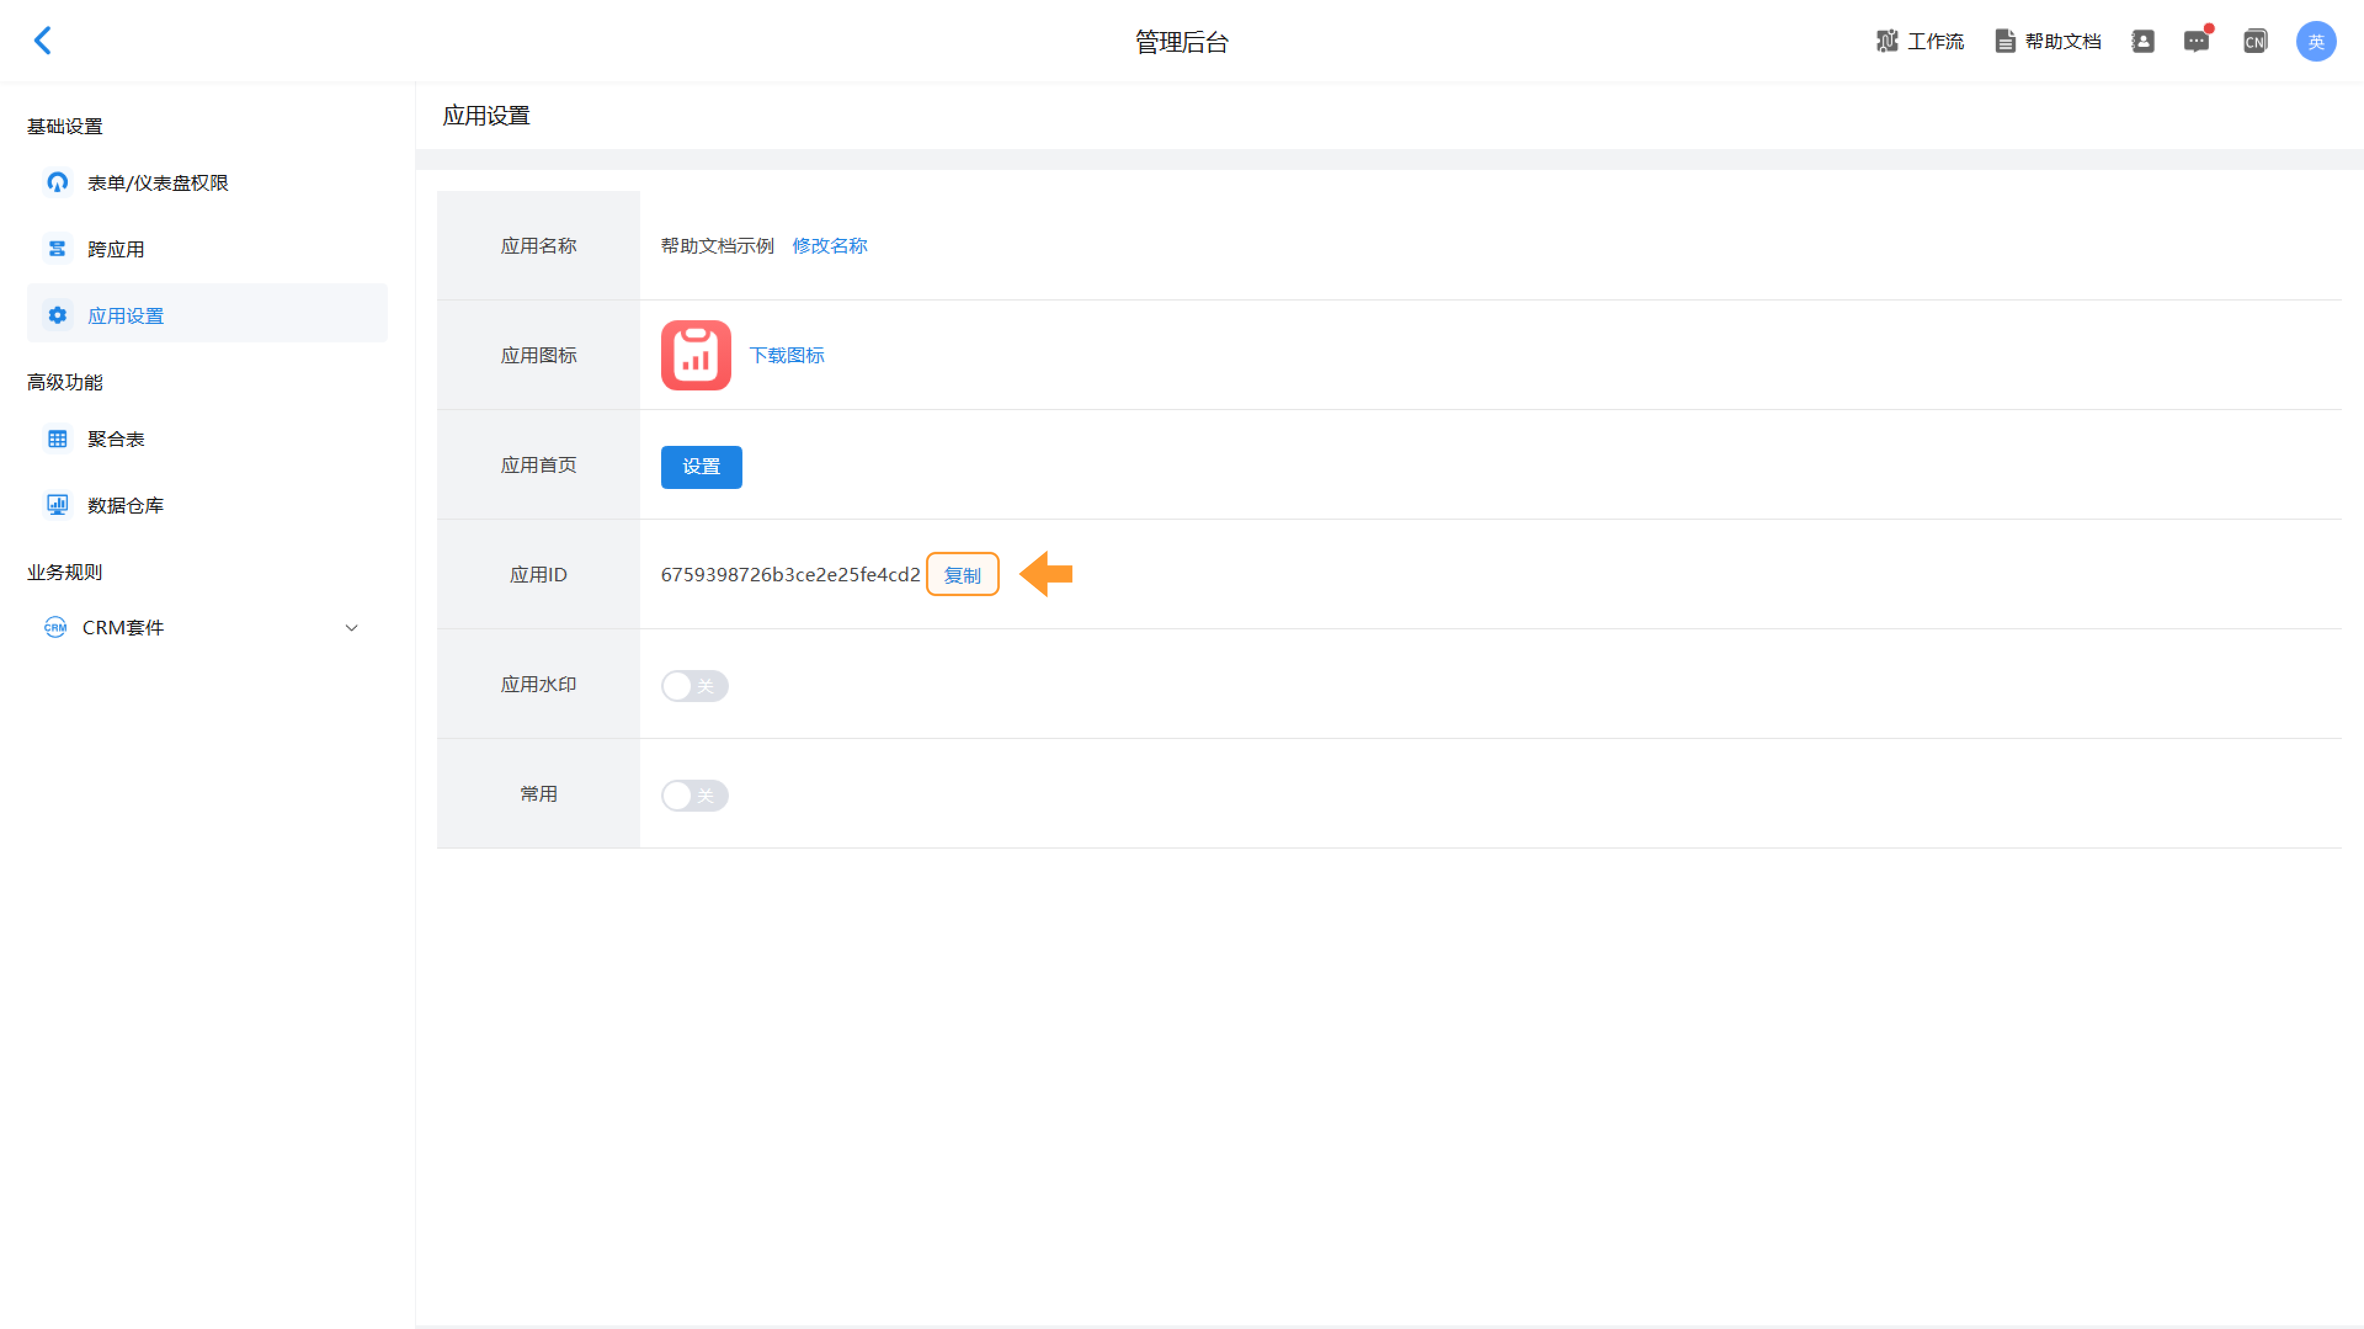The image size is (2364, 1329).
Task: Open 表单/仪表盘权限 in sidebar
Action: tap(157, 183)
